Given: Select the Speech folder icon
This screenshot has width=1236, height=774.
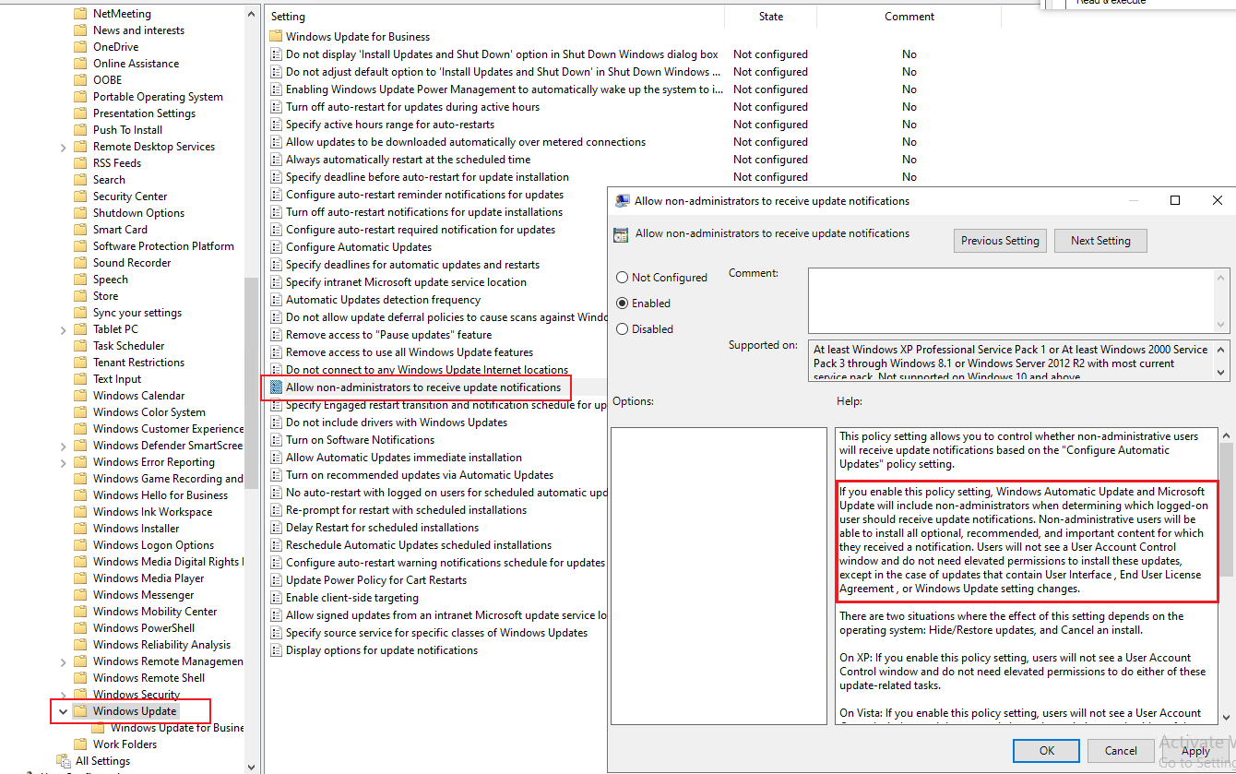Looking at the screenshot, I should click(80, 280).
